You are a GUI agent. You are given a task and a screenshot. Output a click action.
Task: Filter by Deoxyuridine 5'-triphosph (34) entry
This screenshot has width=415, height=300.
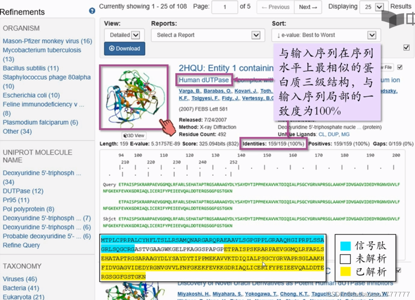click(42, 177)
